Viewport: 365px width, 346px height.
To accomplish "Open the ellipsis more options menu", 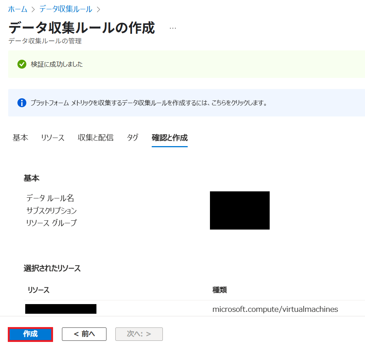I will [x=173, y=28].
